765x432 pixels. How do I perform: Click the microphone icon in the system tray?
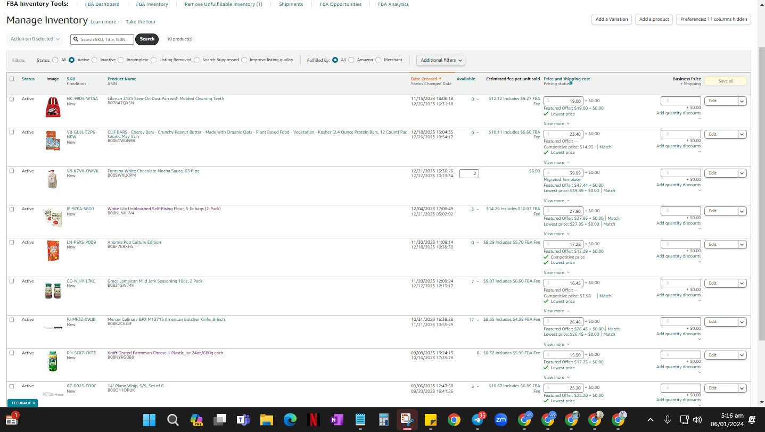pyautogui.click(x=668, y=420)
